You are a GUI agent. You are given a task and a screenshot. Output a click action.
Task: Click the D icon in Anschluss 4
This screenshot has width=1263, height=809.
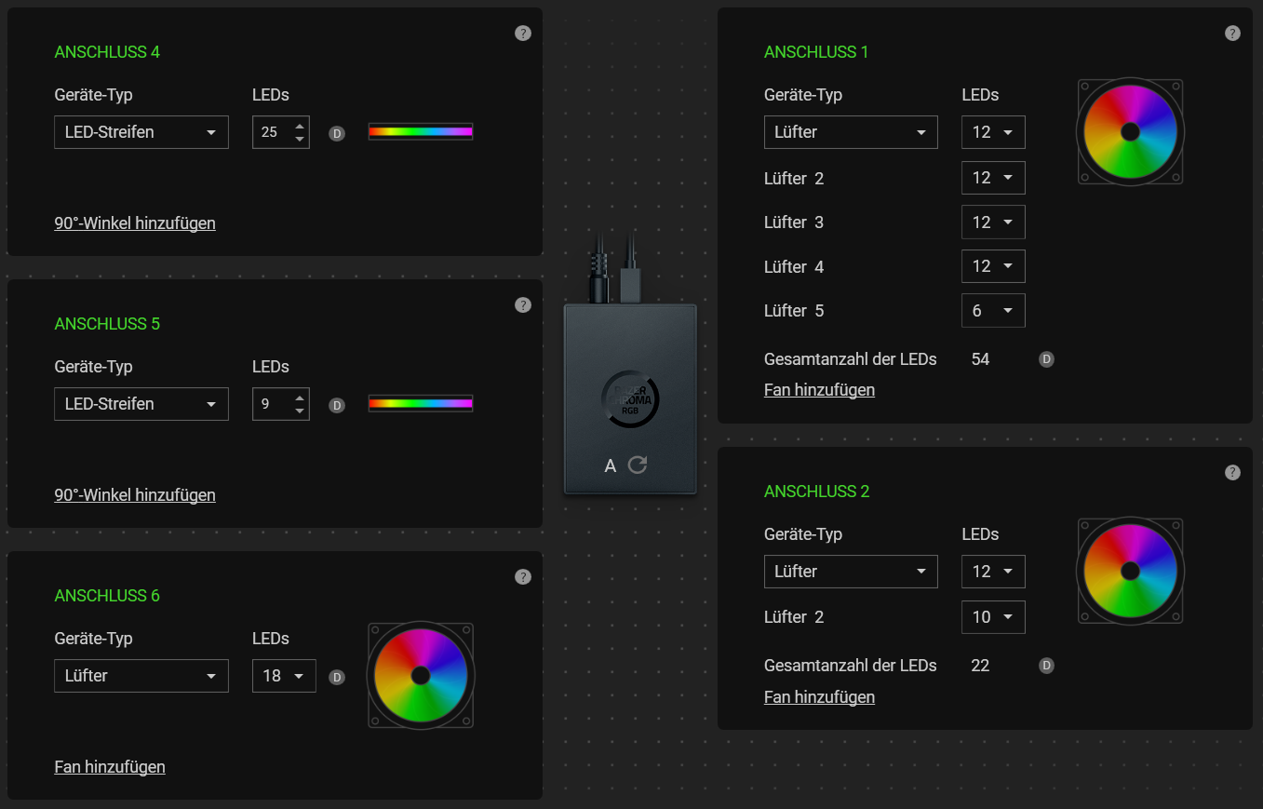(337, 134)
